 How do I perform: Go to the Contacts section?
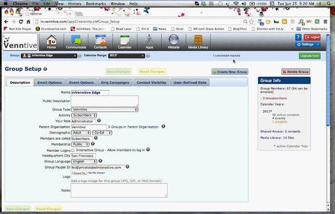point(100,42)
